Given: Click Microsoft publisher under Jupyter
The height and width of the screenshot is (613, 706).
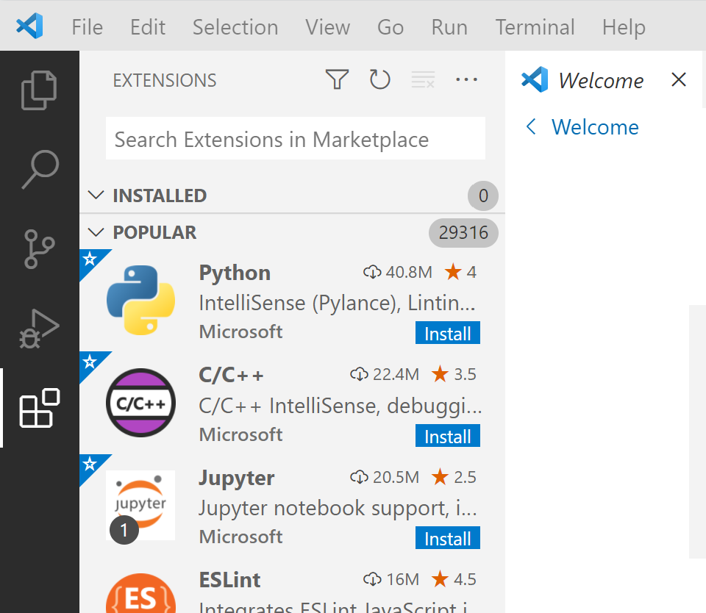Looking at the screenshot, I should click(x=241, y=537).
